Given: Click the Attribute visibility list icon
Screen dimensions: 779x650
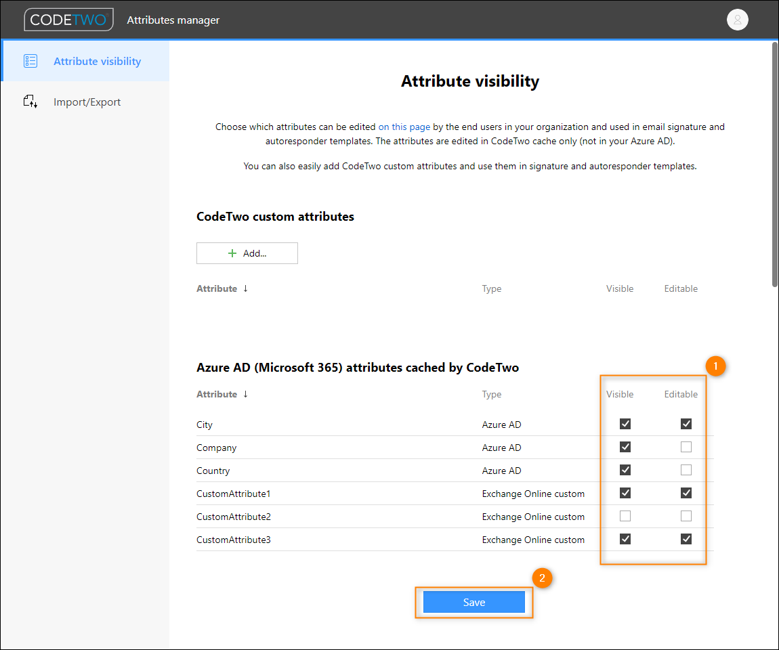Looking at the screenshot, I should (x=30, y=61).
